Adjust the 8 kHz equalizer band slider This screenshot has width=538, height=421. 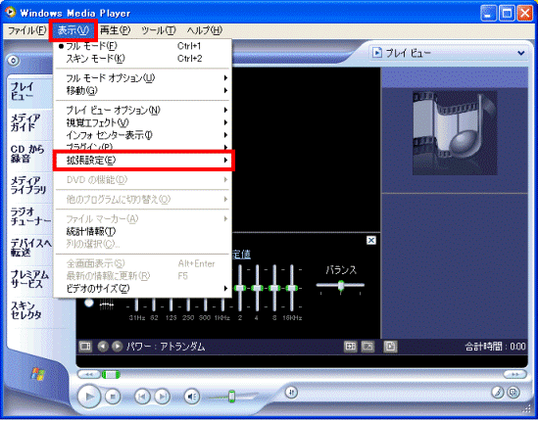click(274, 288)
